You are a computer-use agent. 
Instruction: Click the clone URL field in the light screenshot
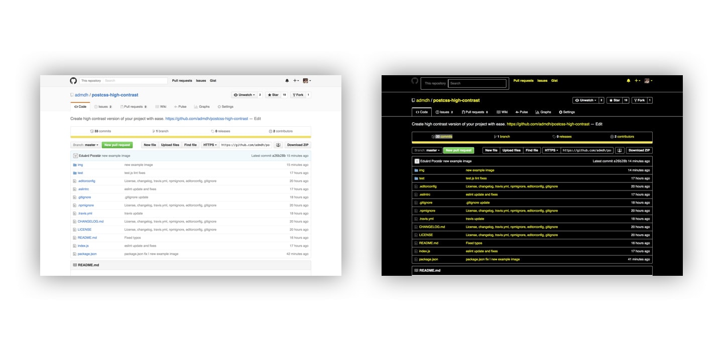point(246,145)
